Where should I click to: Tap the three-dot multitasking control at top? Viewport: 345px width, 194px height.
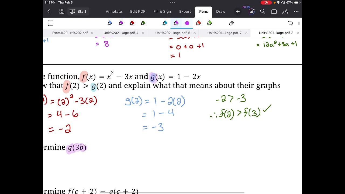pos(172,2)
